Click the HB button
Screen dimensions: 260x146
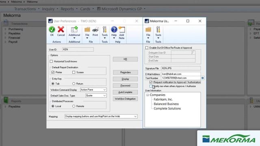tap(126, 59)
